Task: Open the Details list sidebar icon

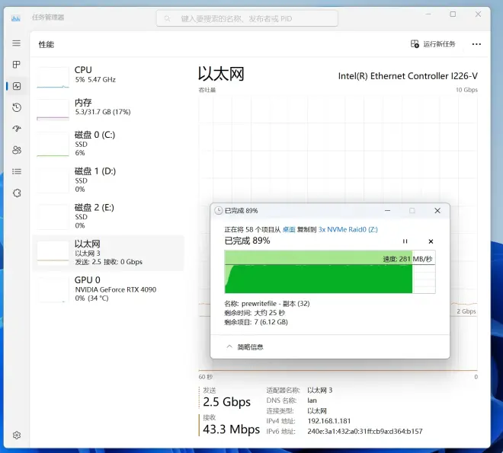Action: [x=16, y=171]
